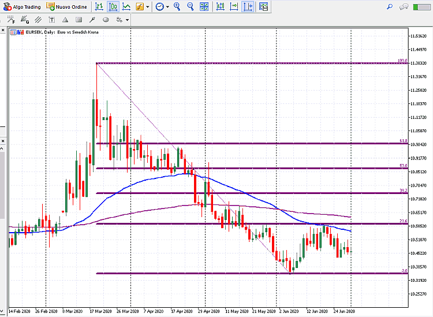The height and width of the screenshot is (317, 433).
Task: Expand the timeframe clock dropdown
Action: 167,7
